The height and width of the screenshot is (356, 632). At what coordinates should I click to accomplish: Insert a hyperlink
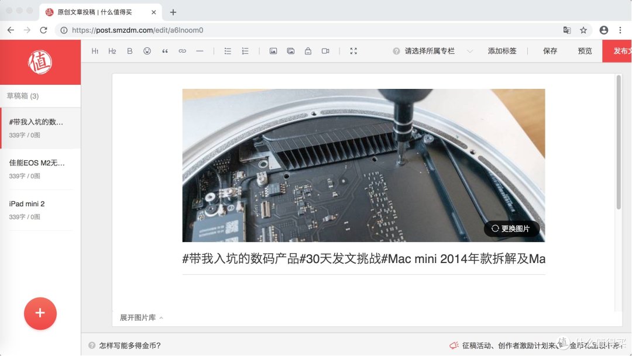click(182, 51)
